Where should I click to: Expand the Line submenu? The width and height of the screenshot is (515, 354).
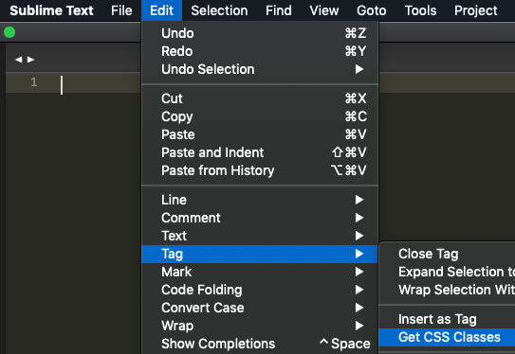click(x=260, y=200)
